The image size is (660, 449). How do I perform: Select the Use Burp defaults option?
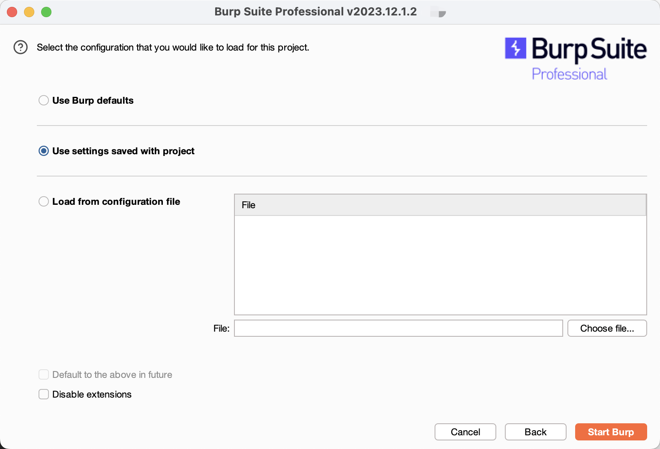44,100
